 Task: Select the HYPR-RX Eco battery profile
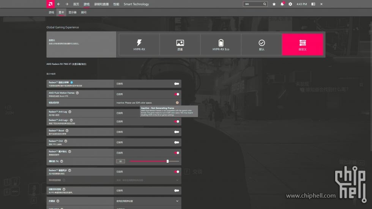click(221, 44)
